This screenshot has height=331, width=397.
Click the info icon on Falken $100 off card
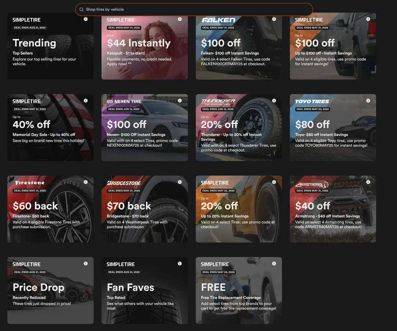pyautogui.click(x=274, y=19)
